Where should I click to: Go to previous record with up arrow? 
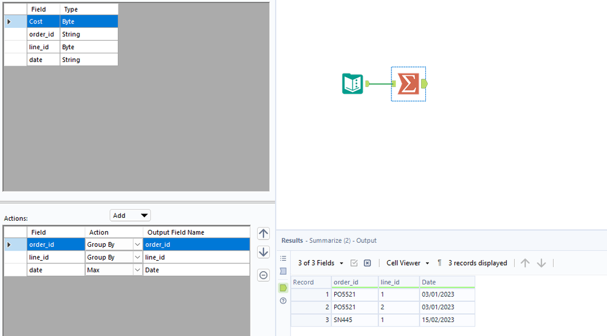(525, 263)
